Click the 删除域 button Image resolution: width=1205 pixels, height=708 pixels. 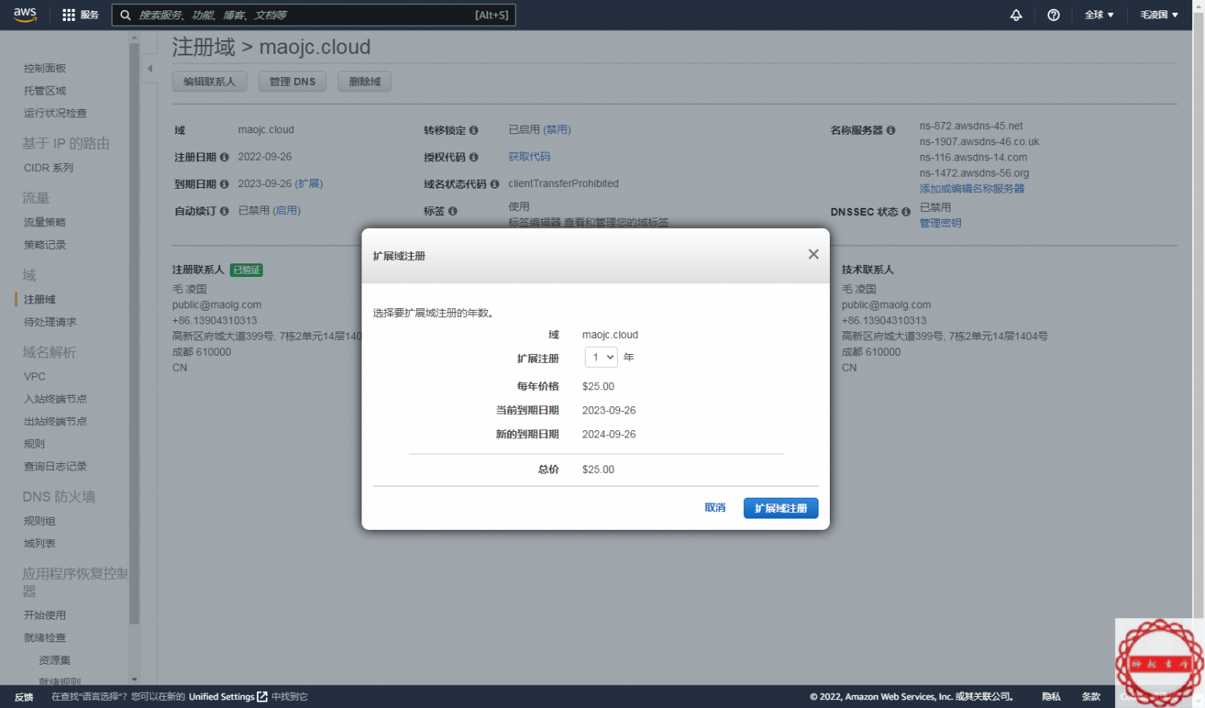365,82
